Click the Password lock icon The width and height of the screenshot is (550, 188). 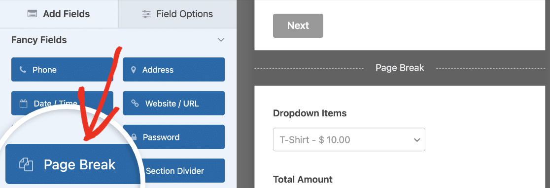point(134,137)
